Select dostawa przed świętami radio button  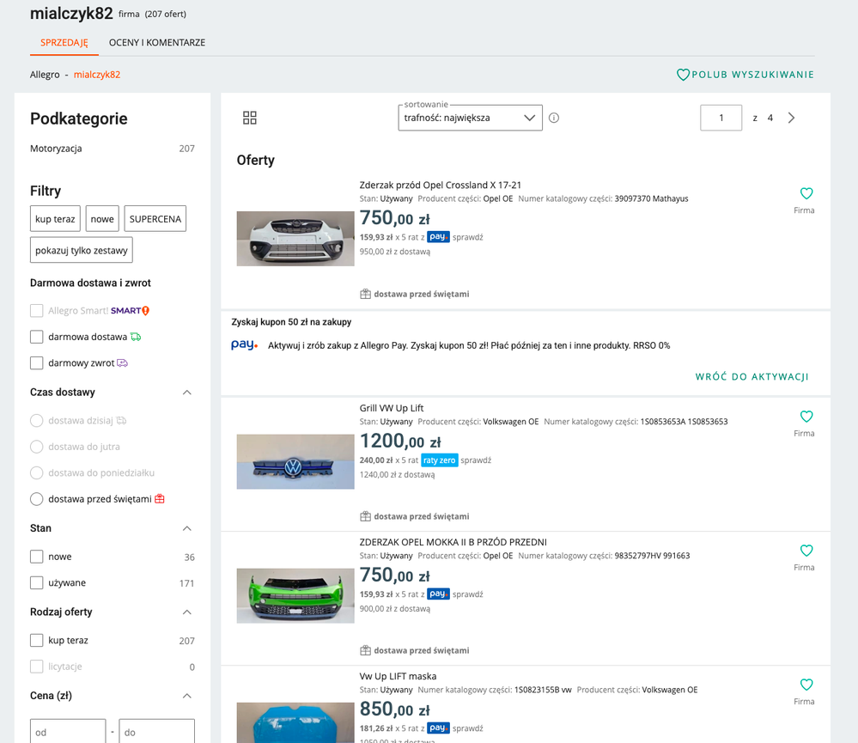(37, 499)
